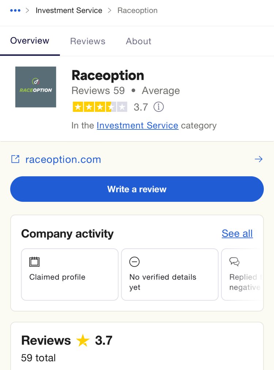Screen dimensions: 274x370
Task: Select the No verified details yet card
Action: point(170,275)
